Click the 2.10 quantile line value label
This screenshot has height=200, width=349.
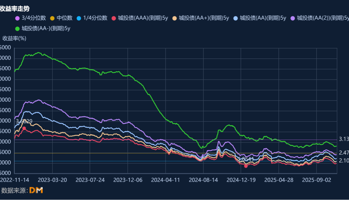[x=344, y=160]
